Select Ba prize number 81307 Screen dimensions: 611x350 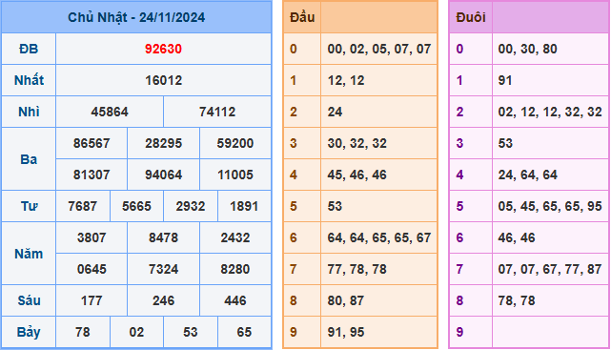click(x=92, y=175)
